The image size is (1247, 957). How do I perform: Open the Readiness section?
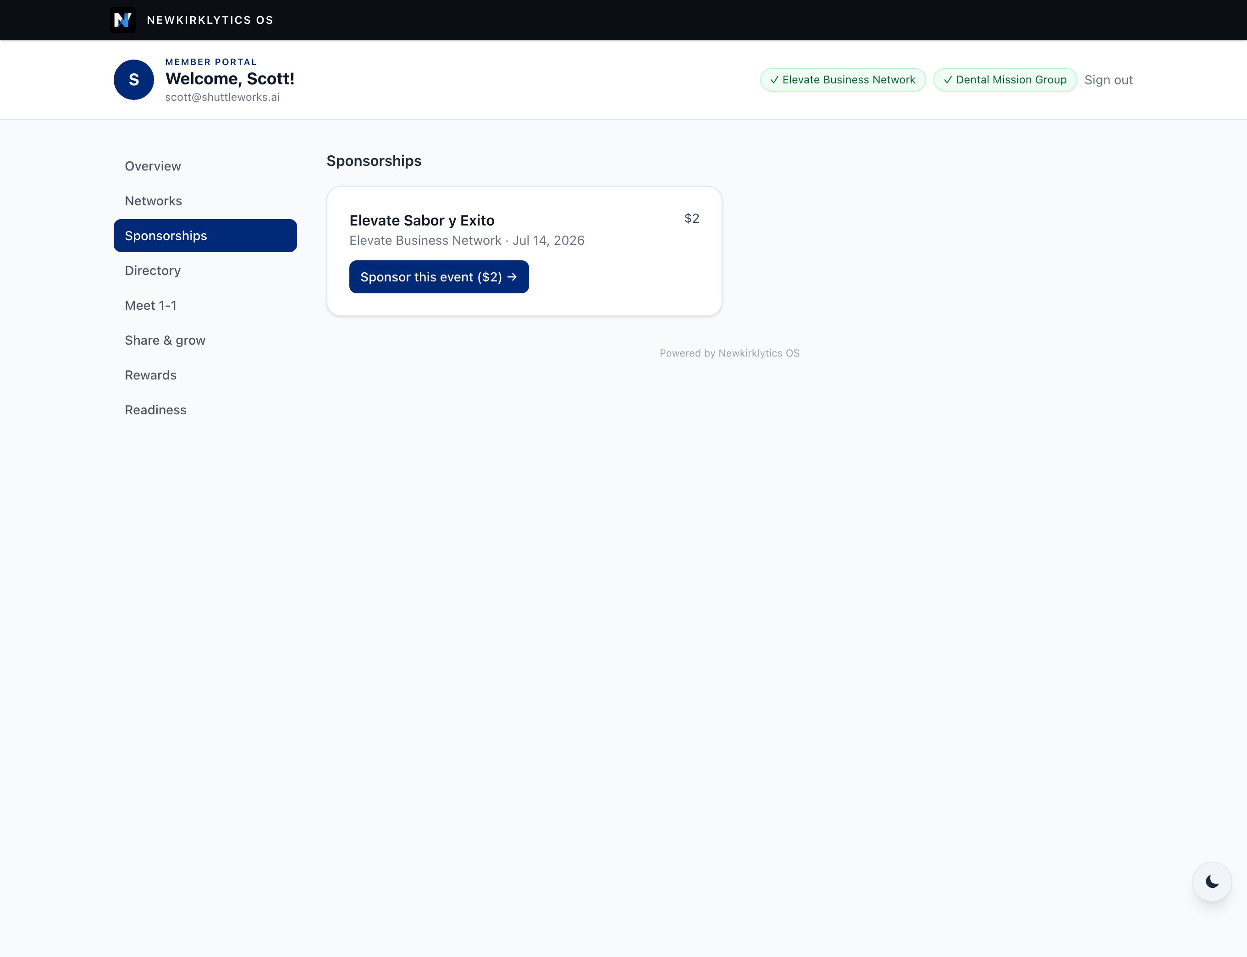click(x=205, y=410)
